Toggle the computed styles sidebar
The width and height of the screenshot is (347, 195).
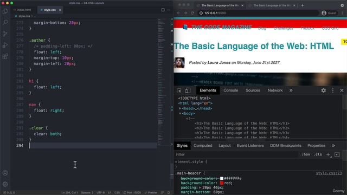coord(337,154)
